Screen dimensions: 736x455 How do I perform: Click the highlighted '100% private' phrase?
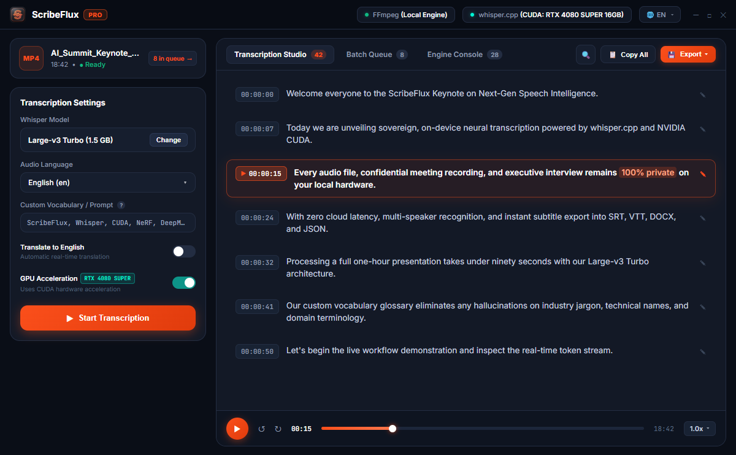[648, 172]
